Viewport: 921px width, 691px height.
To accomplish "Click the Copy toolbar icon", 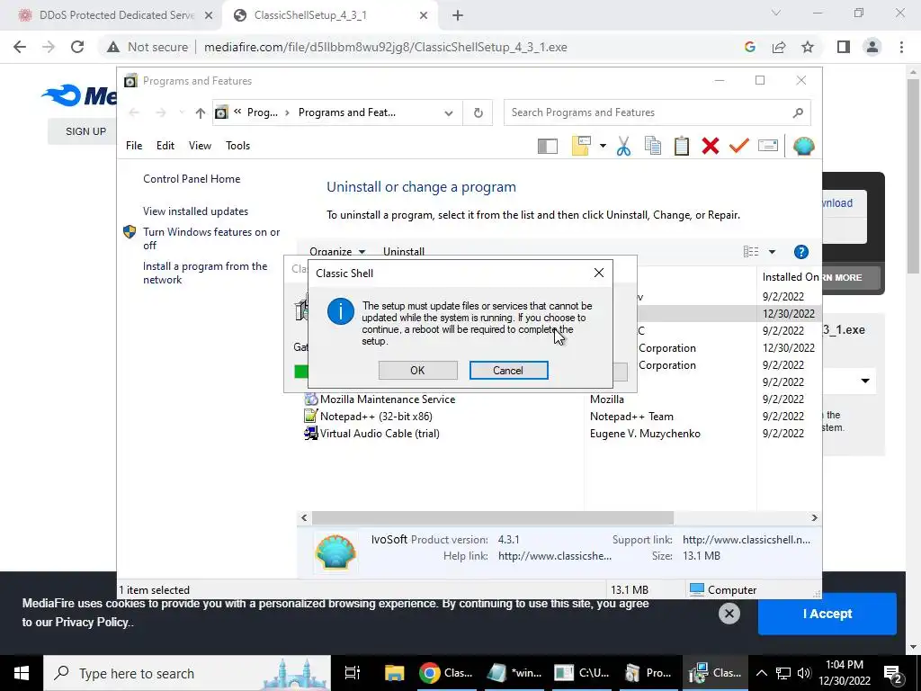I will click(x=653, y=146).
